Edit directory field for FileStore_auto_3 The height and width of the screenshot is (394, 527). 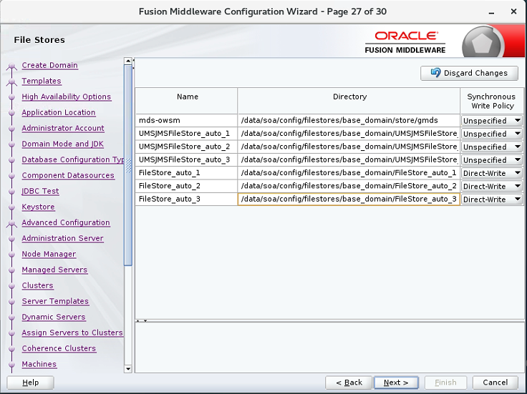tap(349, 199)
